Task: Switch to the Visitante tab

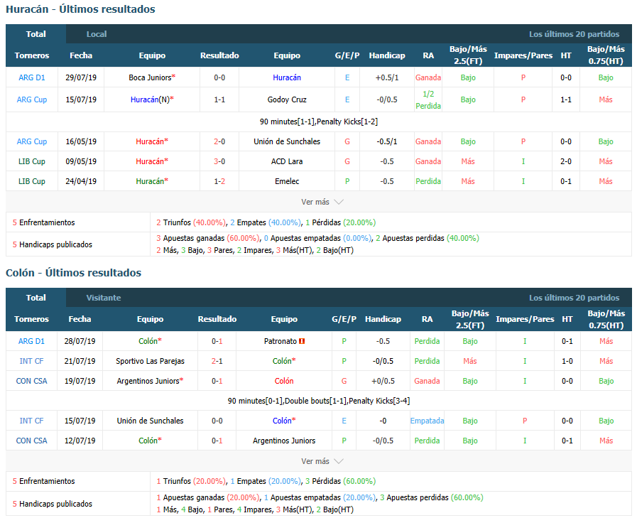Action: (x=103, y=298)
